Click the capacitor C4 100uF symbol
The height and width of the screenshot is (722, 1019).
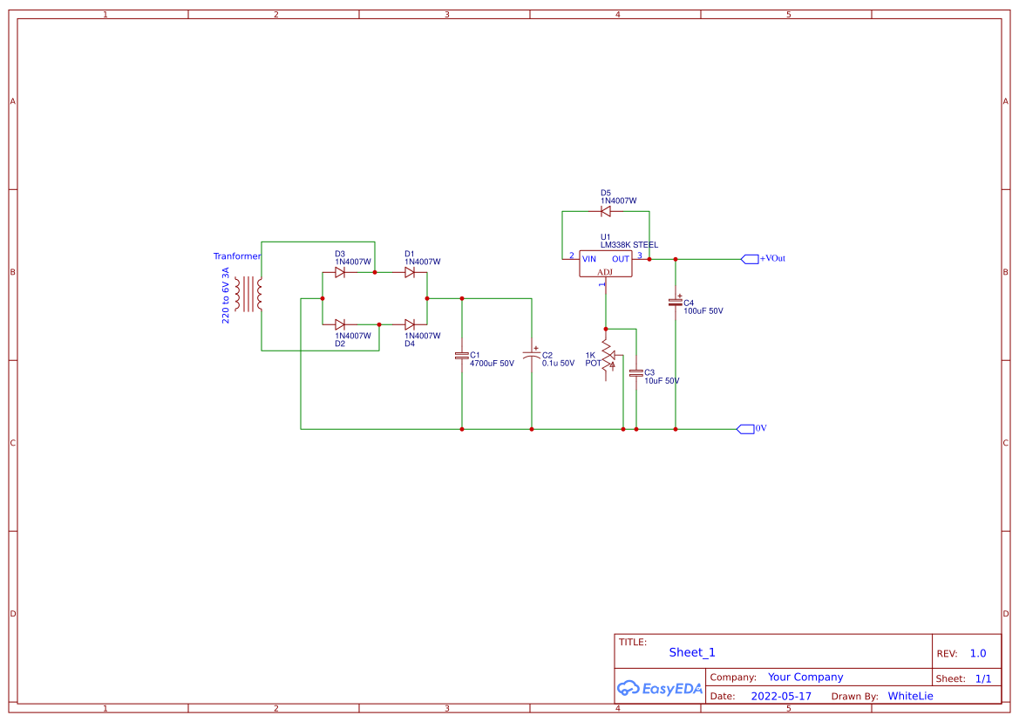point(676,303)
